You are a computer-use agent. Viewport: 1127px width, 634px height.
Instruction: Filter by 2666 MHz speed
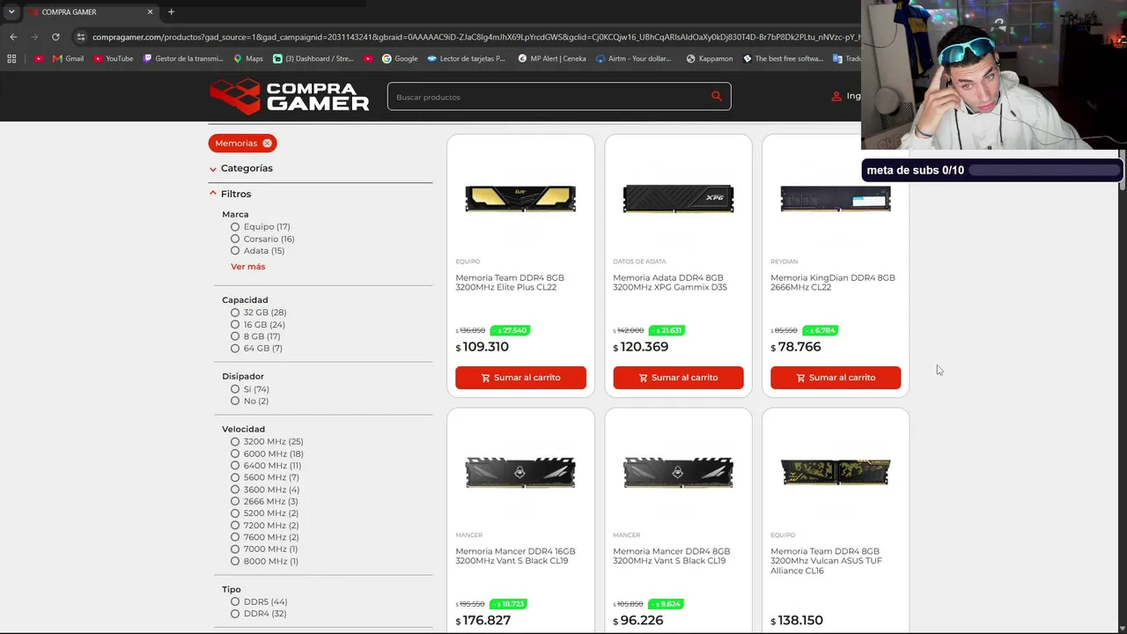pos(235,502)
